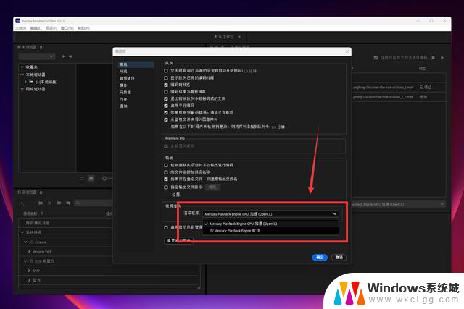Switch media browser to list view

pos(82,179)
